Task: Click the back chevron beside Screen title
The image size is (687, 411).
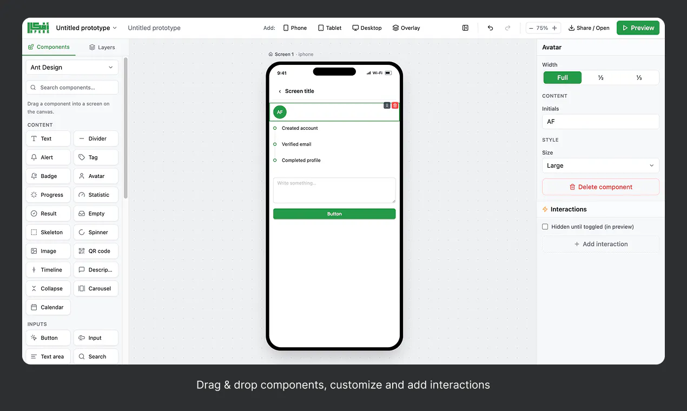Action: (280, 91)
